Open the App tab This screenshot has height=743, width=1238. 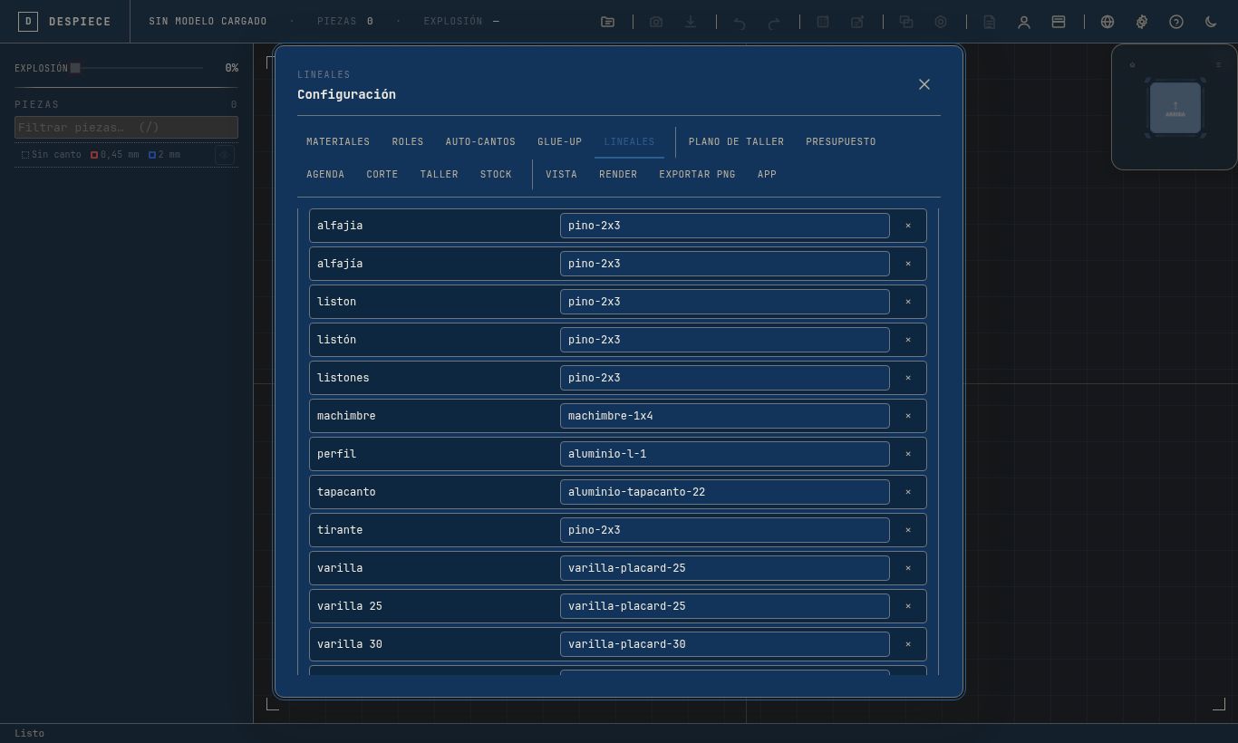pos(767,175)
